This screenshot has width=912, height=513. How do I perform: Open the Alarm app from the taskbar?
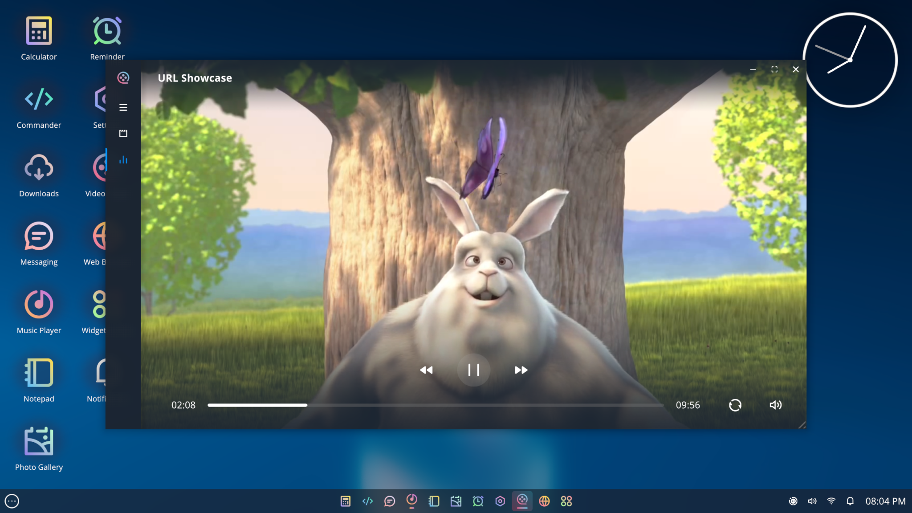point(478,501)
